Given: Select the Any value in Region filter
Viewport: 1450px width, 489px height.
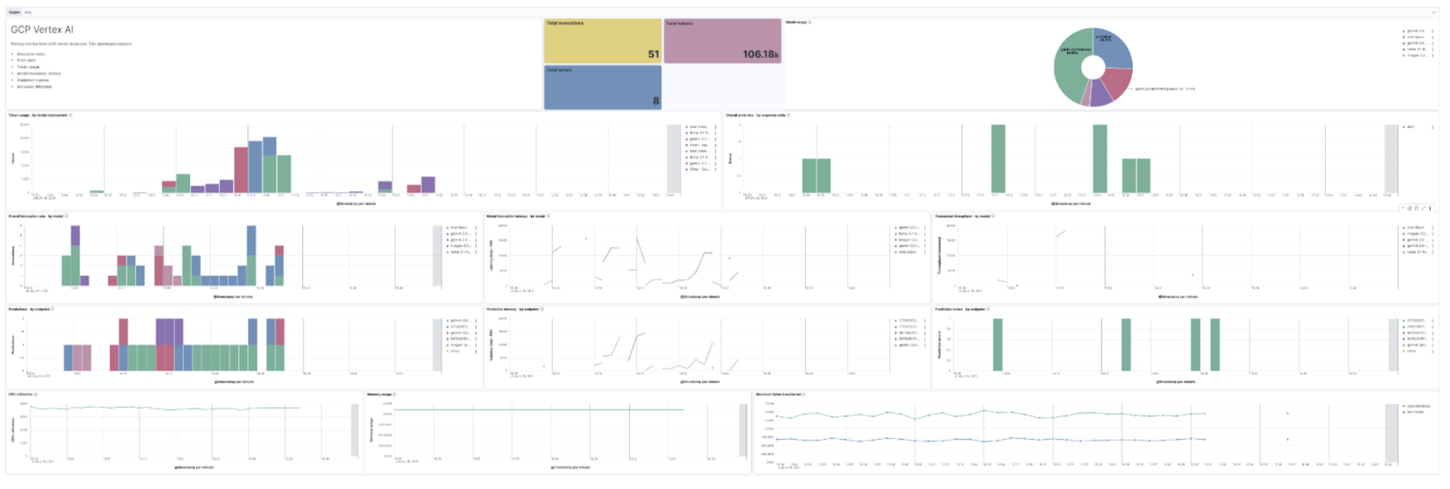Looking at the screenshot, I should click(28, 12).
